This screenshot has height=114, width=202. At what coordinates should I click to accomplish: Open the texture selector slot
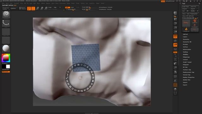(6, 40)
